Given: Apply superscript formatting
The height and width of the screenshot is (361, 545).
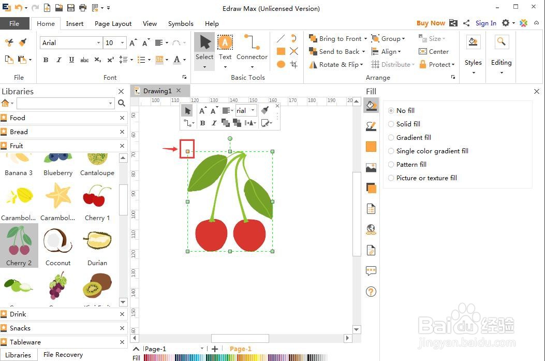Looking at the screenshot, I should 111,60.
